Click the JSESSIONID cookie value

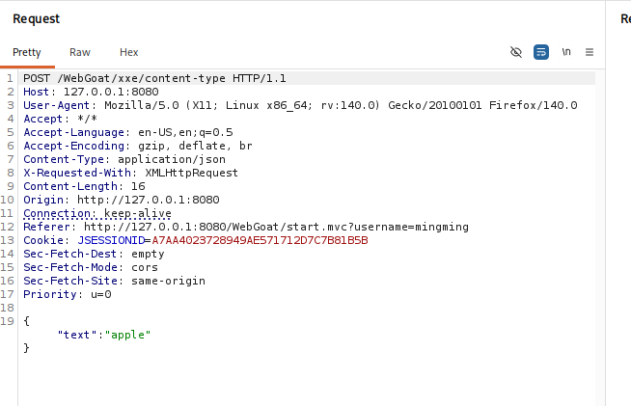pyautogui.click(x=260, y=240)
